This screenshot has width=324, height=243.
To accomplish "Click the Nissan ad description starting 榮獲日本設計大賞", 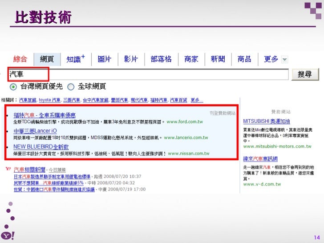I will tap(89, 154).
